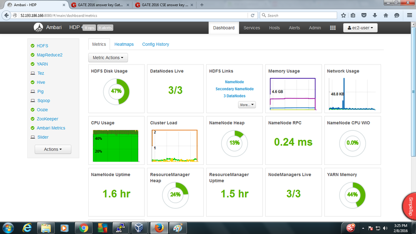Expand the More dropdown in HDFS Links
The image size is (416, 234).
(247, 105)
